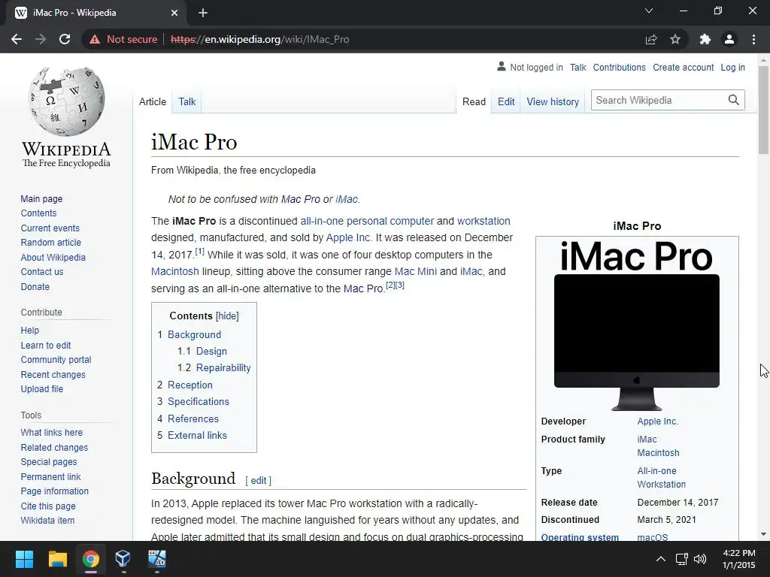Image resolution: width=770 pixels, height=577 pixels.
Task: Open Random article in sidebar
Action: (x=50, y=243)
